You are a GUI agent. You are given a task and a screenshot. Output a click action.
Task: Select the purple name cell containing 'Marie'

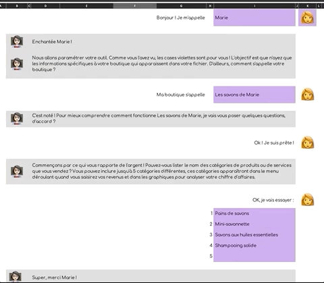coord(254,18)
